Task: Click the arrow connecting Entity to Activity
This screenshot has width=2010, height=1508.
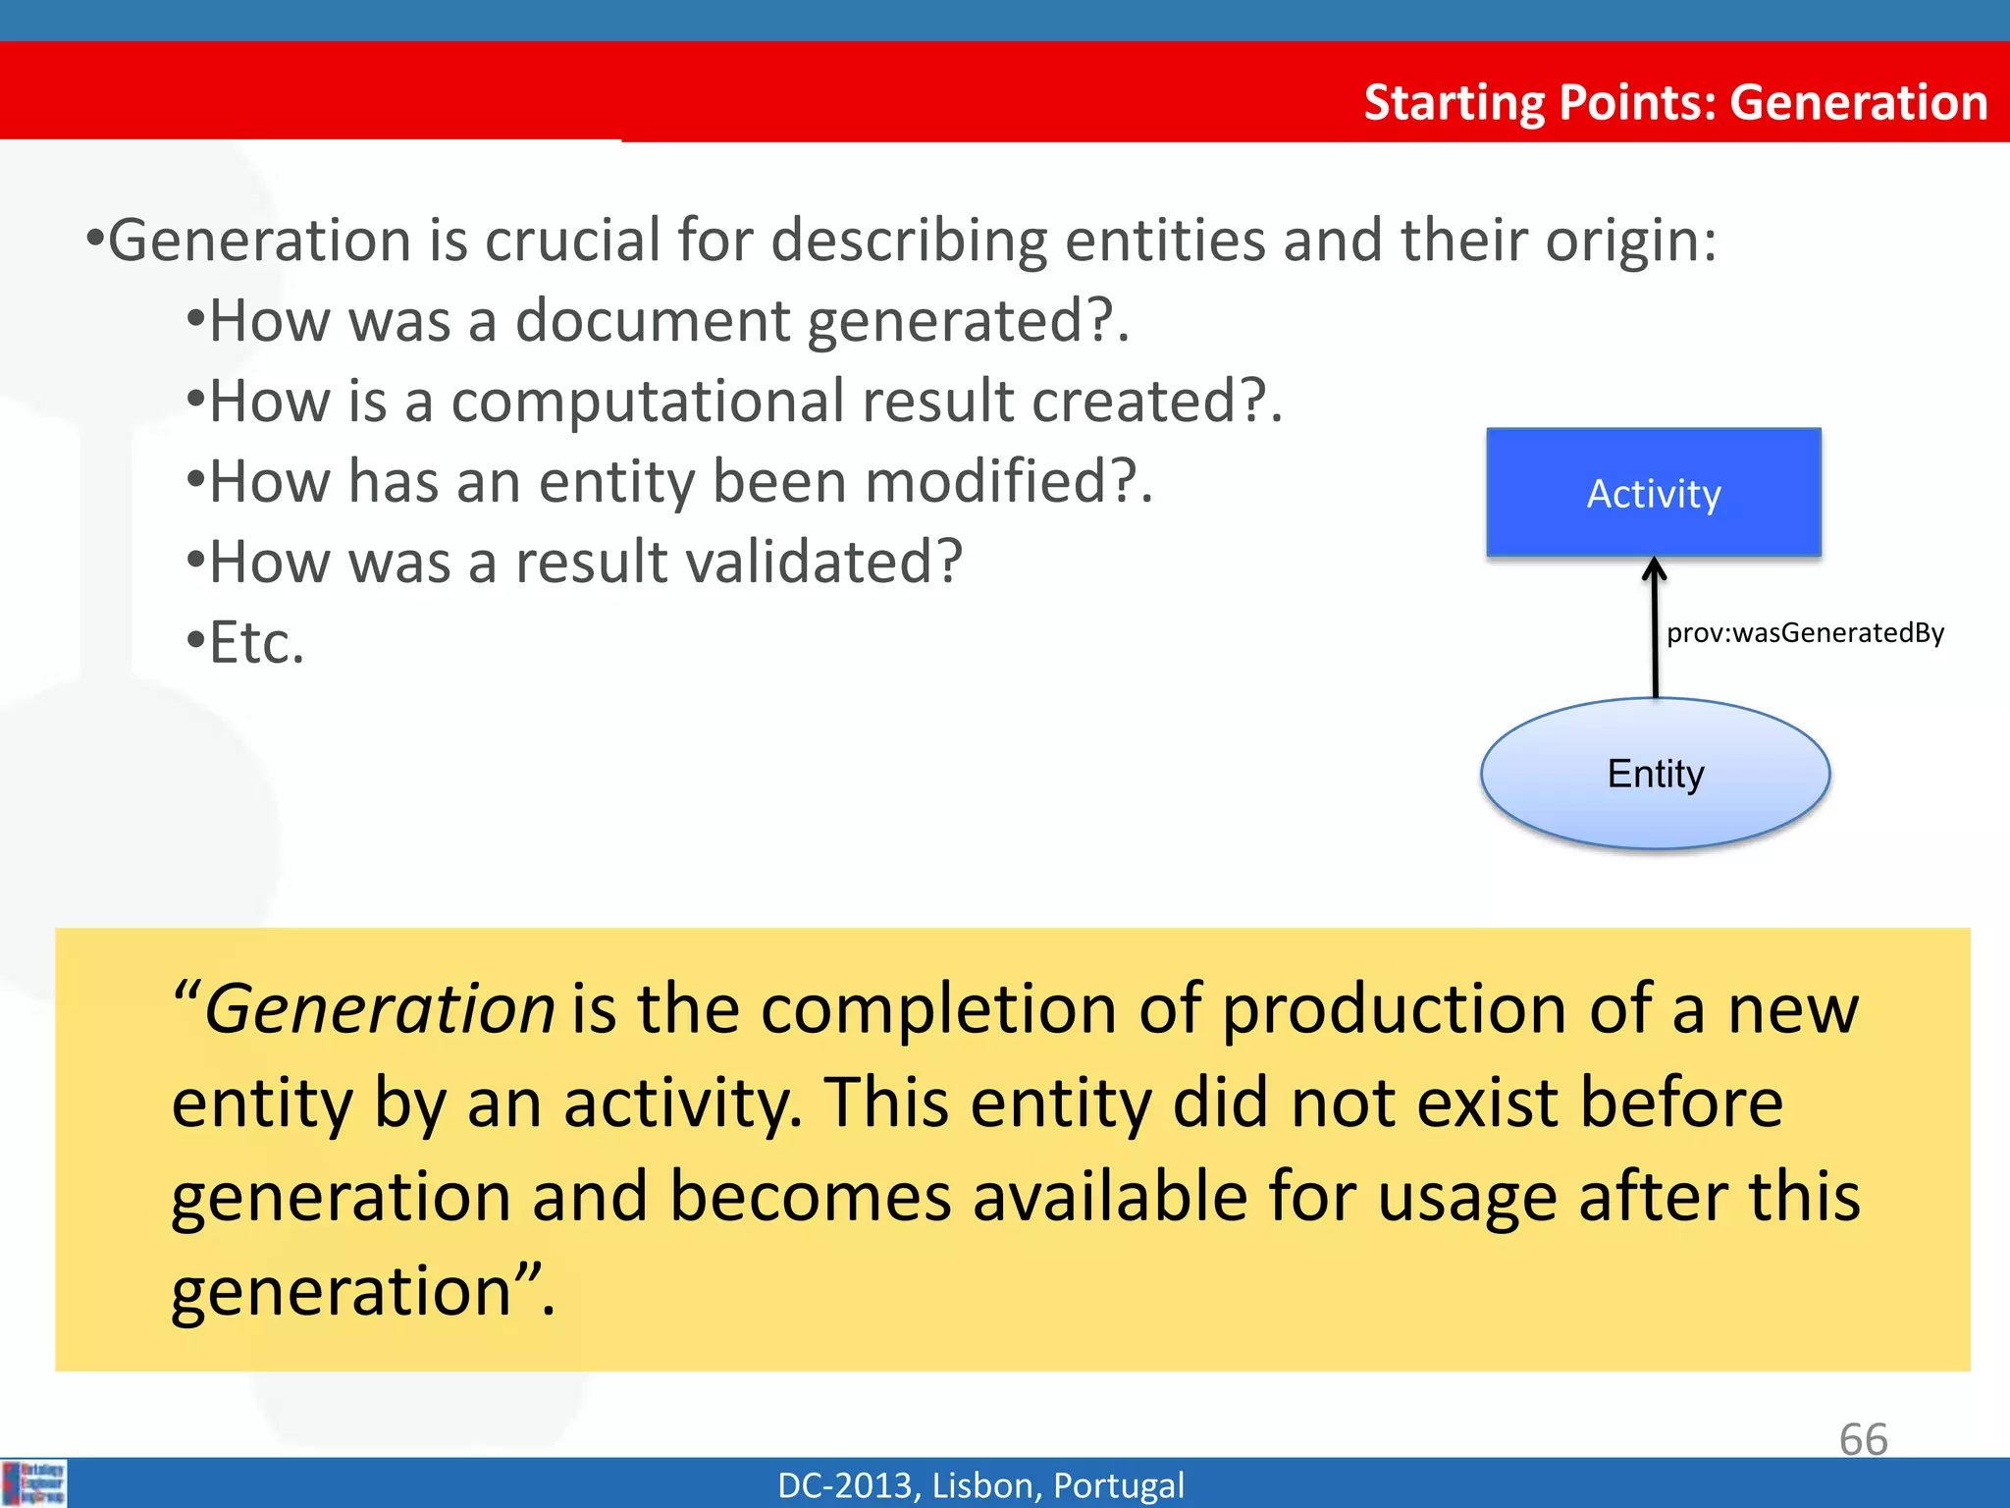Action: coord(1655,628)
